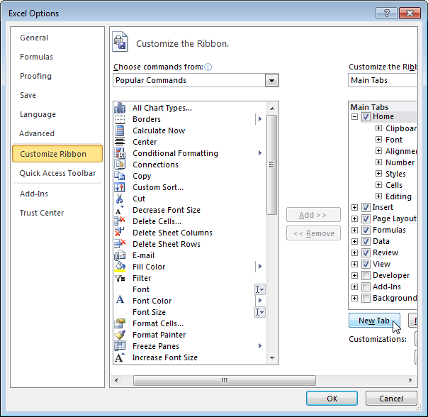Expand the Clipboard group
The width and height of the screenshot is (428, 417).
(x=378, y=128)
